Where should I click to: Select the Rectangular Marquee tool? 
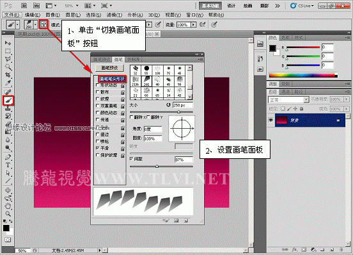[8, 51]
